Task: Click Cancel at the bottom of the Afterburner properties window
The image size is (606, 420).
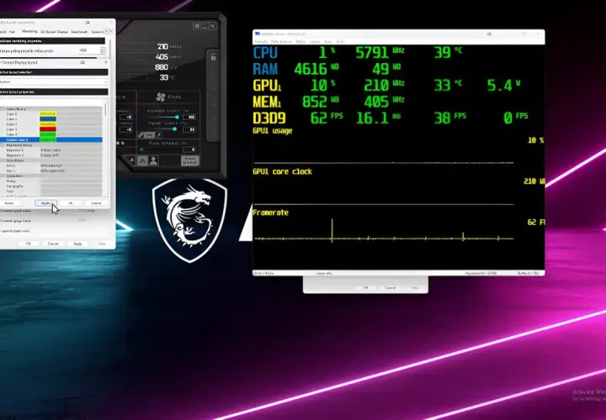Action: point(53,244)
